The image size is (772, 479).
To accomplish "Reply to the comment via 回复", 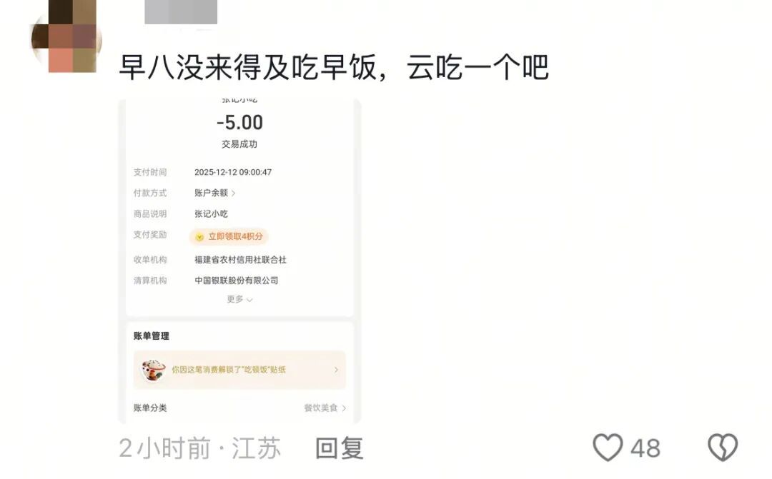I will (340, 448).
